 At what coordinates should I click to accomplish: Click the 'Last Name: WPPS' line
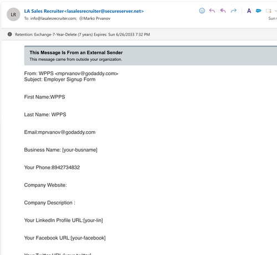coord(45,115)
